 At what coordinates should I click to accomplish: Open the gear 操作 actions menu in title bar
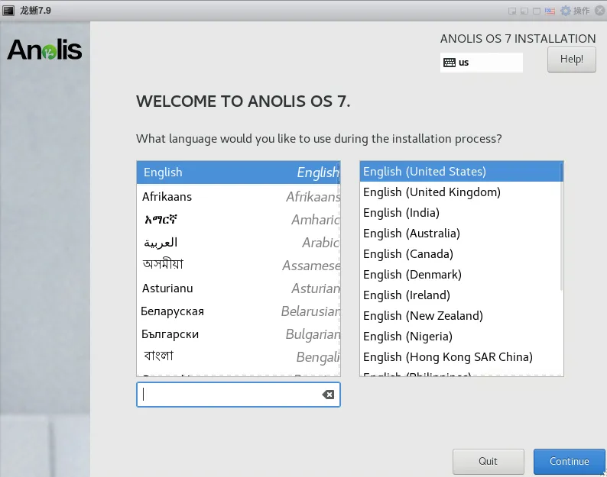(x=575, y=11)
